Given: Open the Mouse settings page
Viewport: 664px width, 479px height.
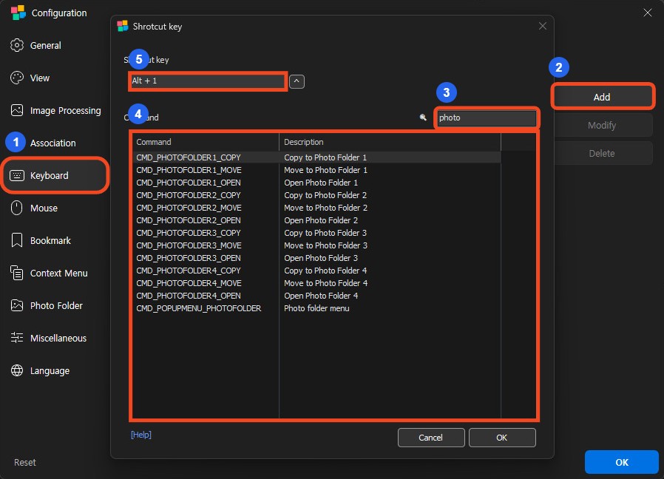Looking at the screenshot, I should click(x=44, y=208).
